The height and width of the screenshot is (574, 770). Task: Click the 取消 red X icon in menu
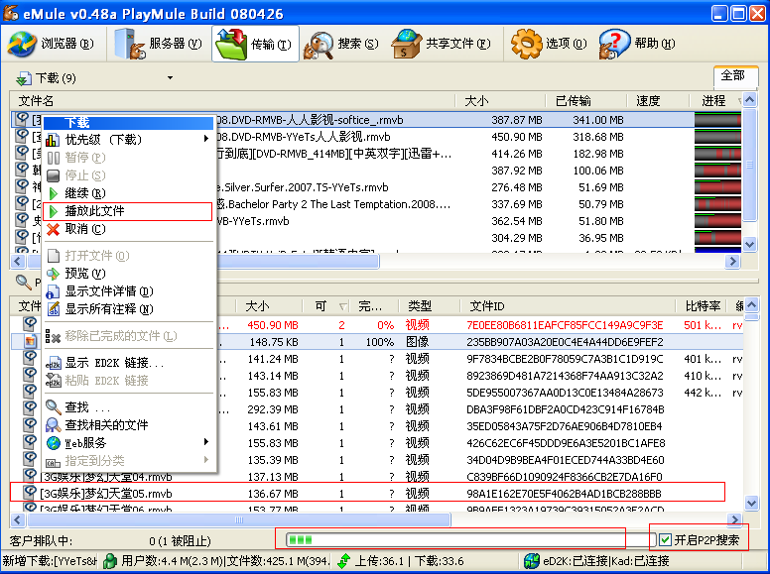tap(53, 229)
